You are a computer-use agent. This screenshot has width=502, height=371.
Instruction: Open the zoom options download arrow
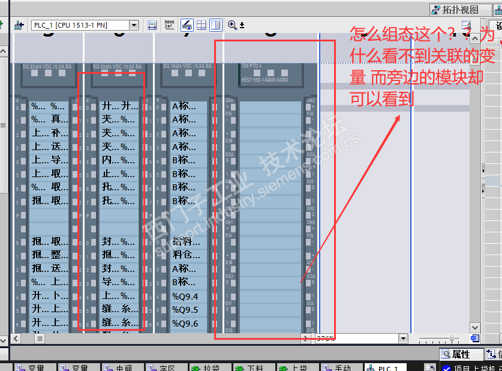242,25
